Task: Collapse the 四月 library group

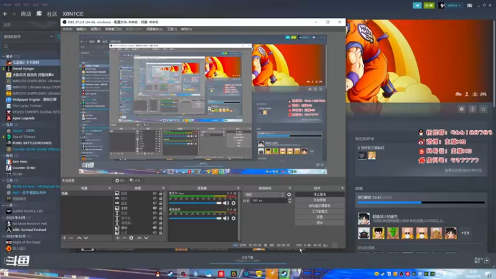Action: click(4, 156)
